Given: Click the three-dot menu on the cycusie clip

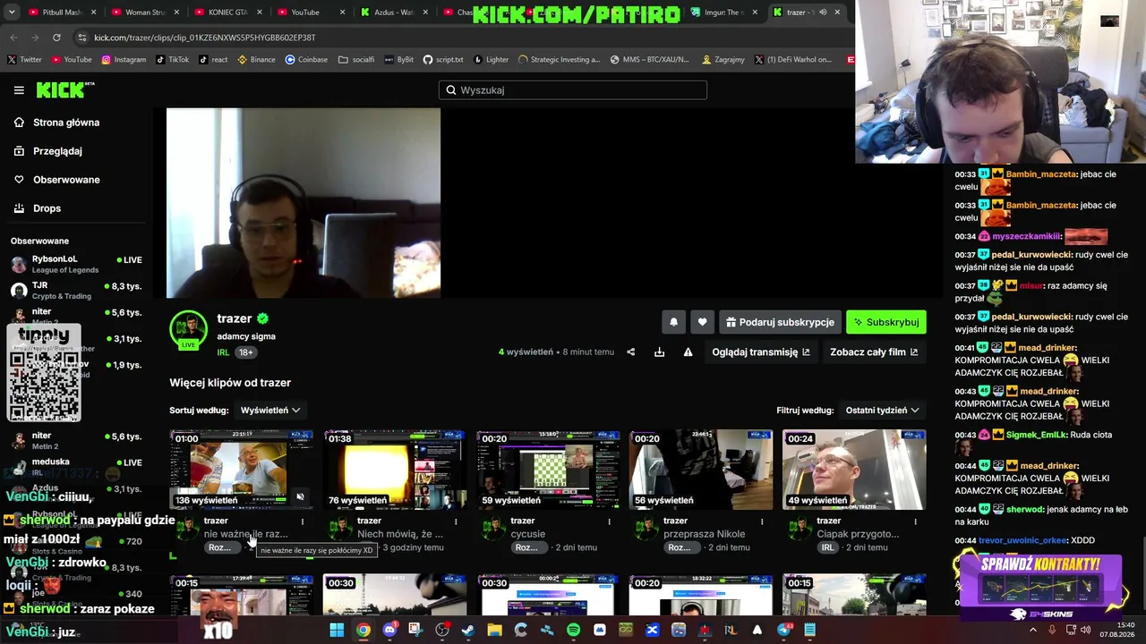Looking at the screenshot, I should tap(609, 521).
